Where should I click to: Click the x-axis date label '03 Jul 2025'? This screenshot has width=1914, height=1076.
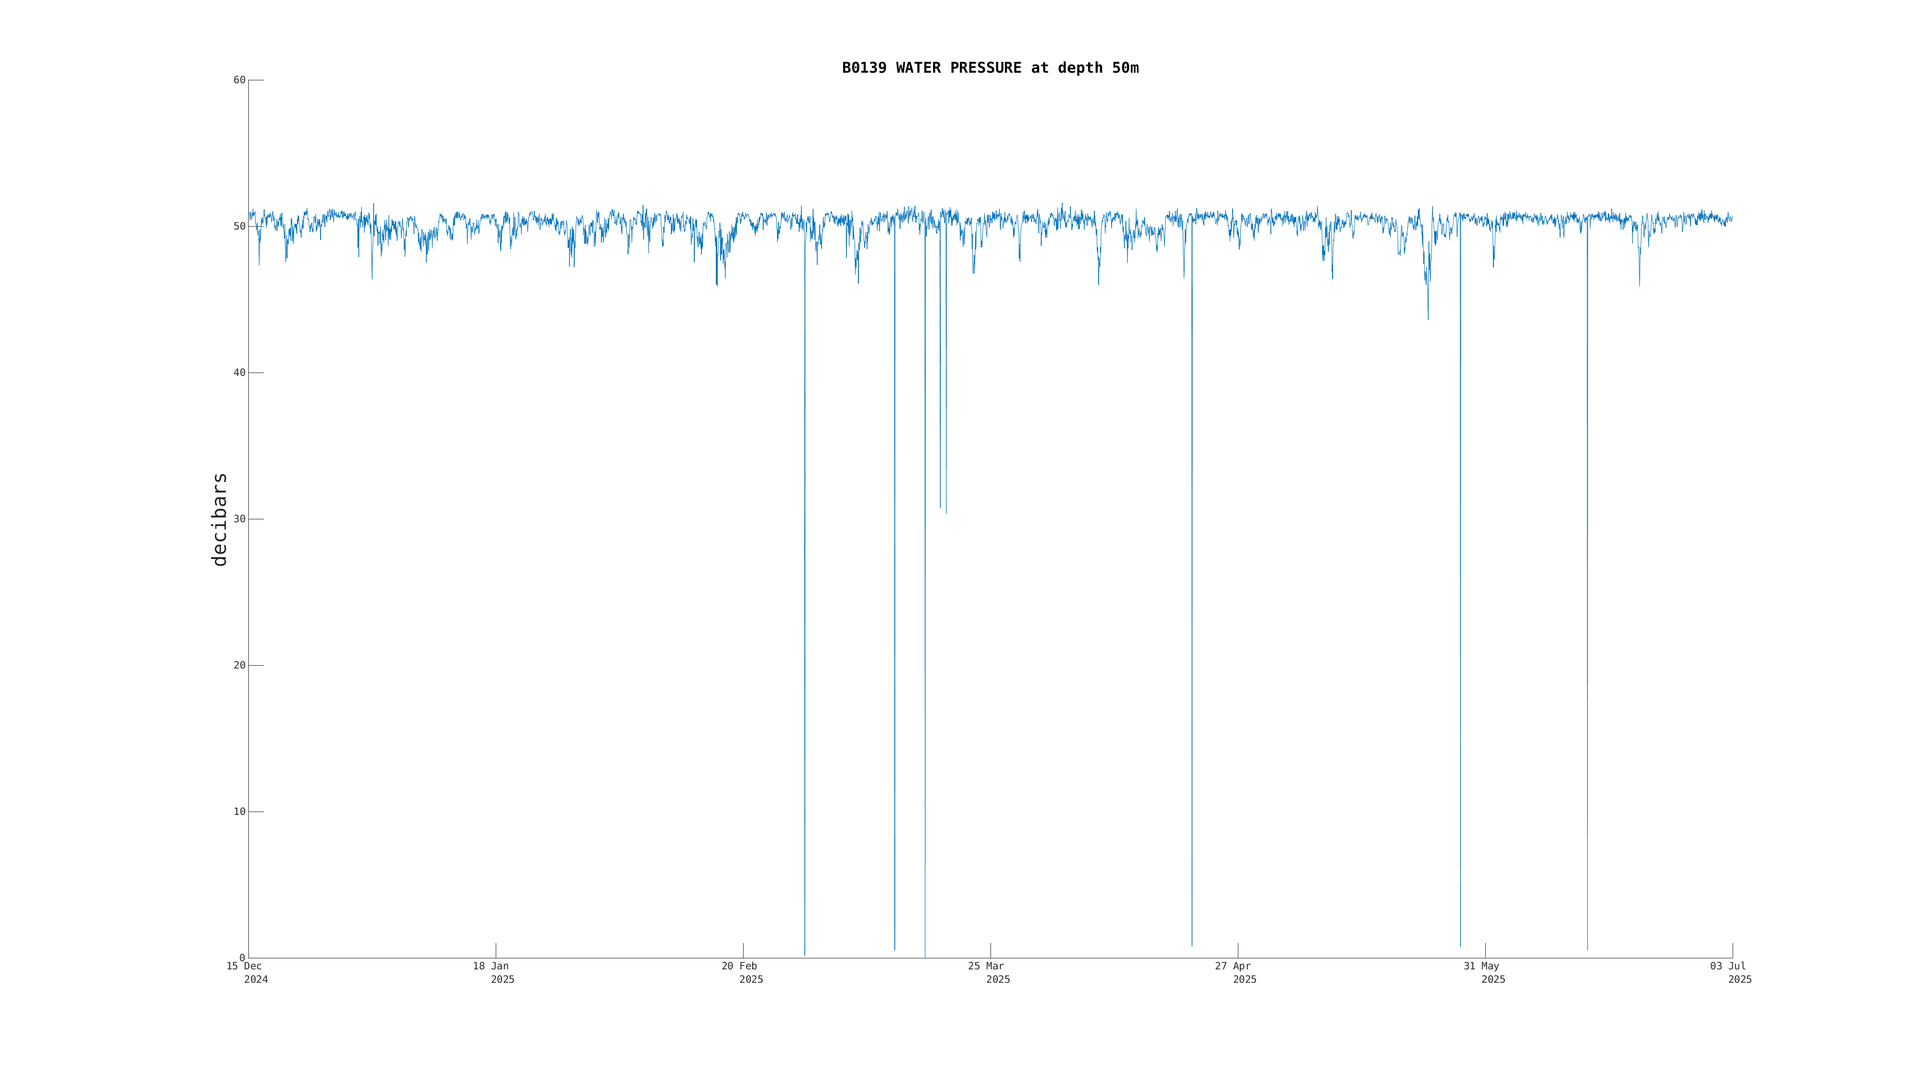[x=1731, y=973]
